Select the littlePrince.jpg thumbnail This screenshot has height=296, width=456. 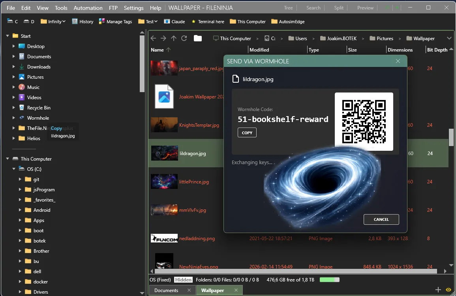[164, 181]
